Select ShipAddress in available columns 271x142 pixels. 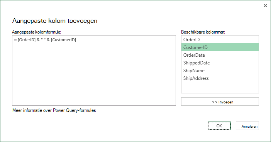[220, 78]
